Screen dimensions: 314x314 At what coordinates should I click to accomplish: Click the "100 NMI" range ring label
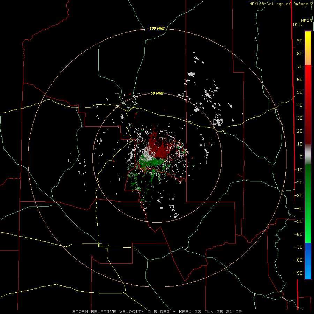(157, 29)
